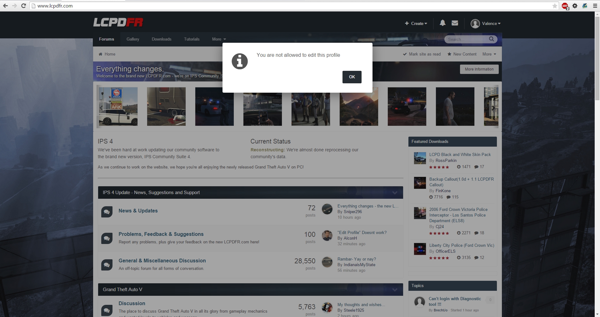This screenshot has height=317, width=600.
Task: Select the Tutorials tab
Action: [192, 39]
